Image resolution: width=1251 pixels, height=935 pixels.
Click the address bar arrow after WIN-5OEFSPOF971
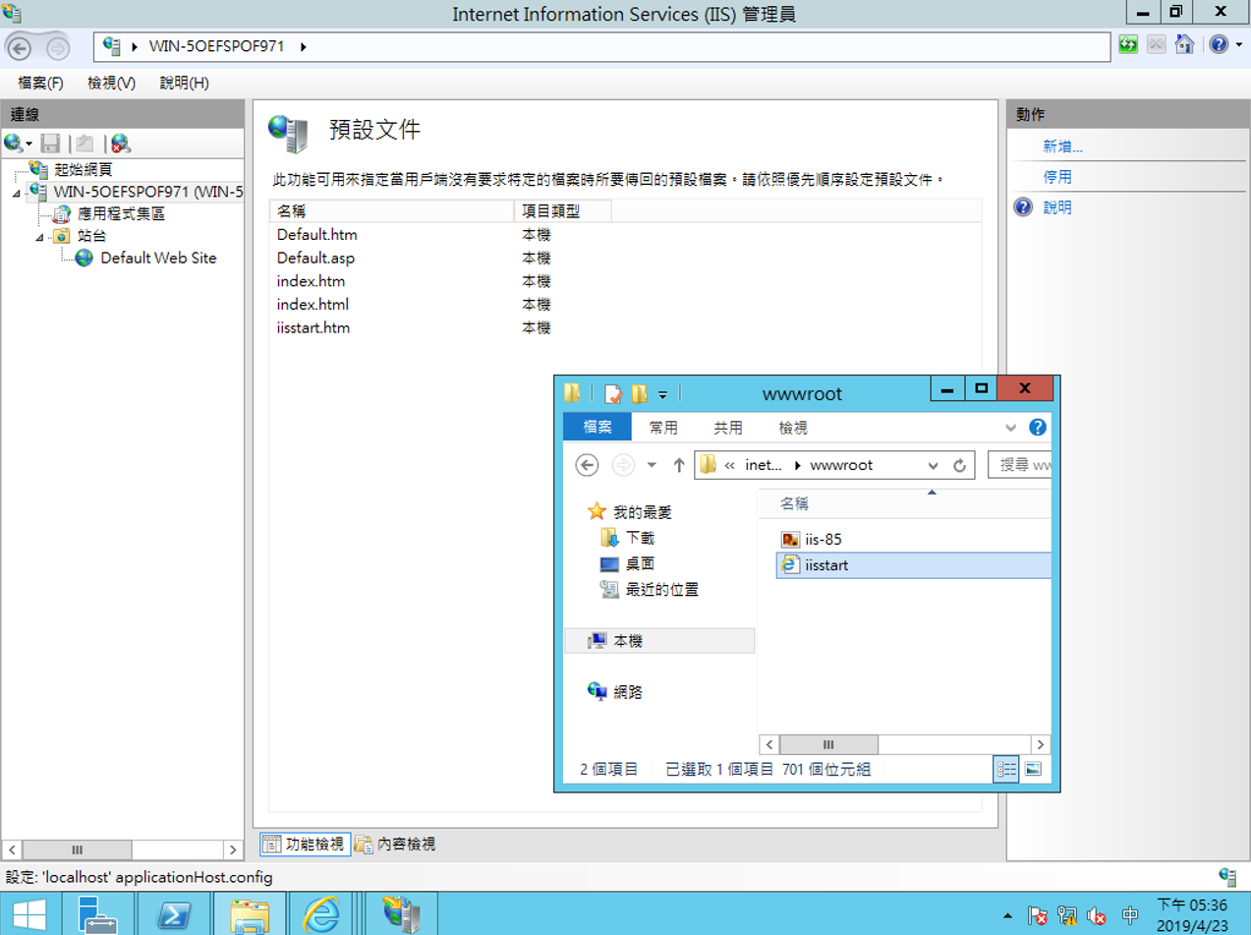303,46
